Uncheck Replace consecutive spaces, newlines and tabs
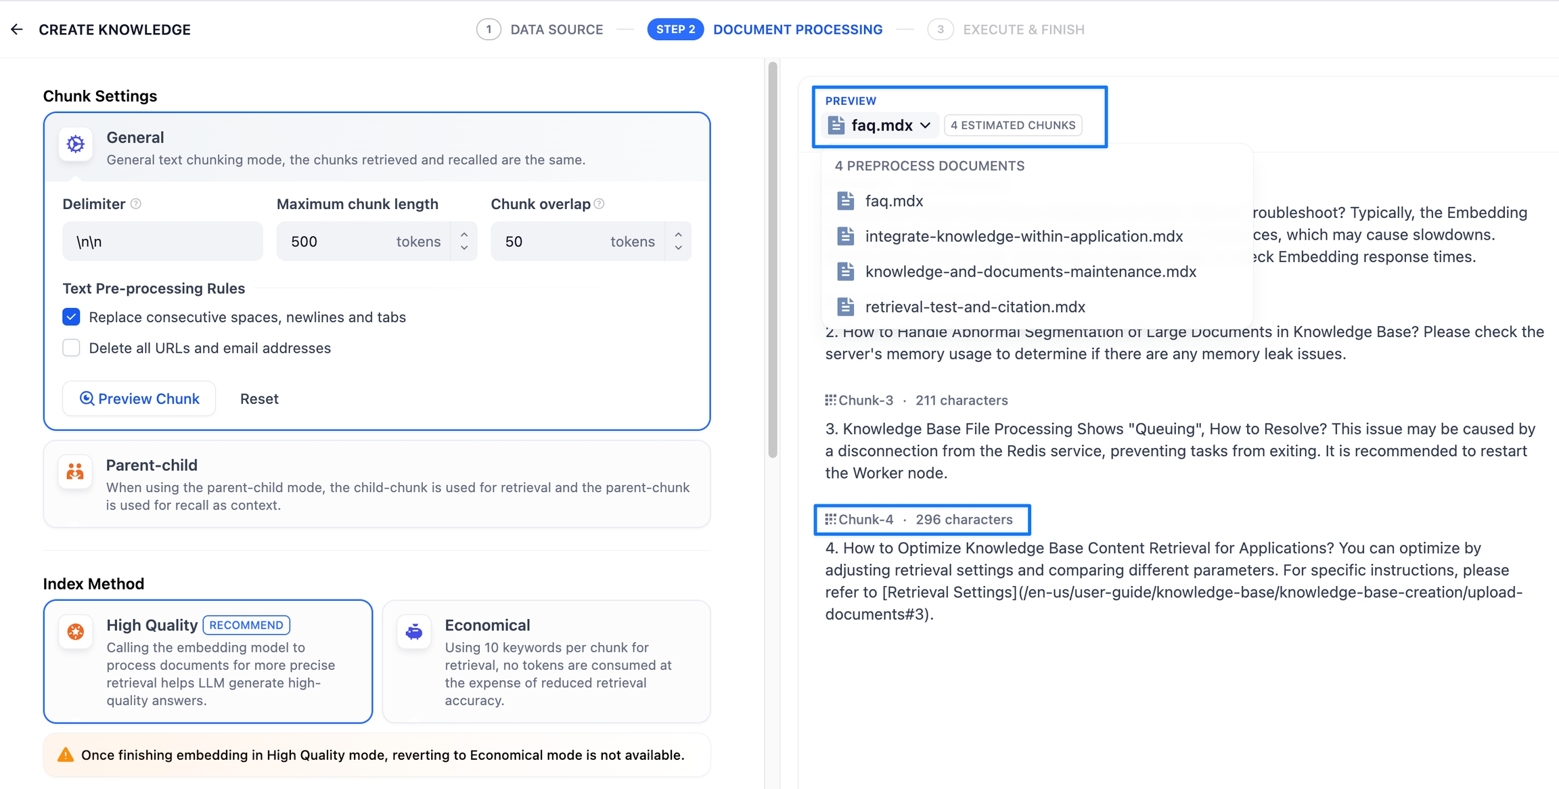 [x=71, y=317]
